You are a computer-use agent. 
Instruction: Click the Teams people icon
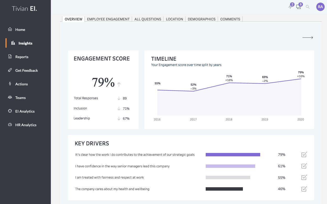click(10, 97)
